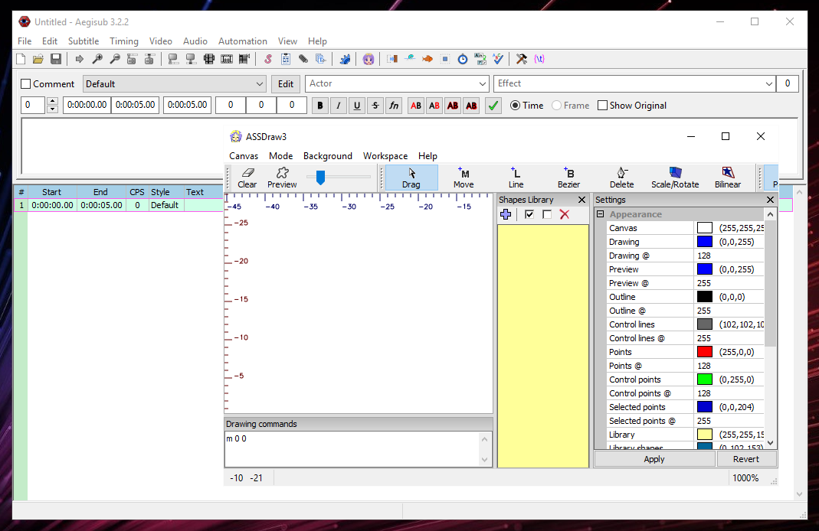
Task: Open script Properties clipboard icon
Action: click(286, 59)
